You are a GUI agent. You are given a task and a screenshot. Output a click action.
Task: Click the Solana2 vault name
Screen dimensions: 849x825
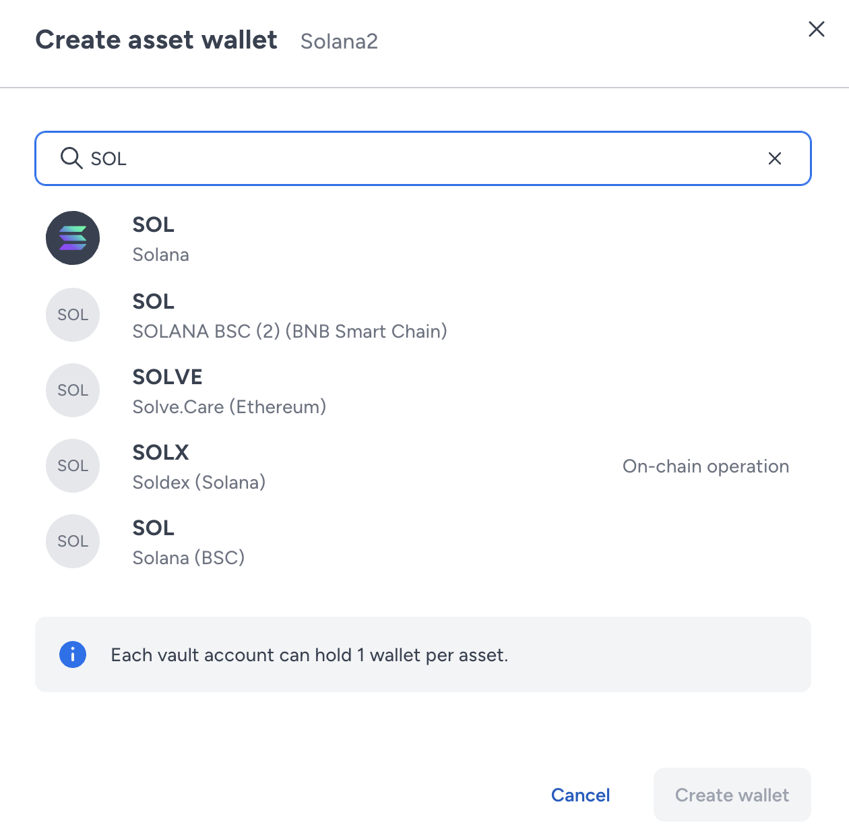pyautogui.click(x=339, y=41)
